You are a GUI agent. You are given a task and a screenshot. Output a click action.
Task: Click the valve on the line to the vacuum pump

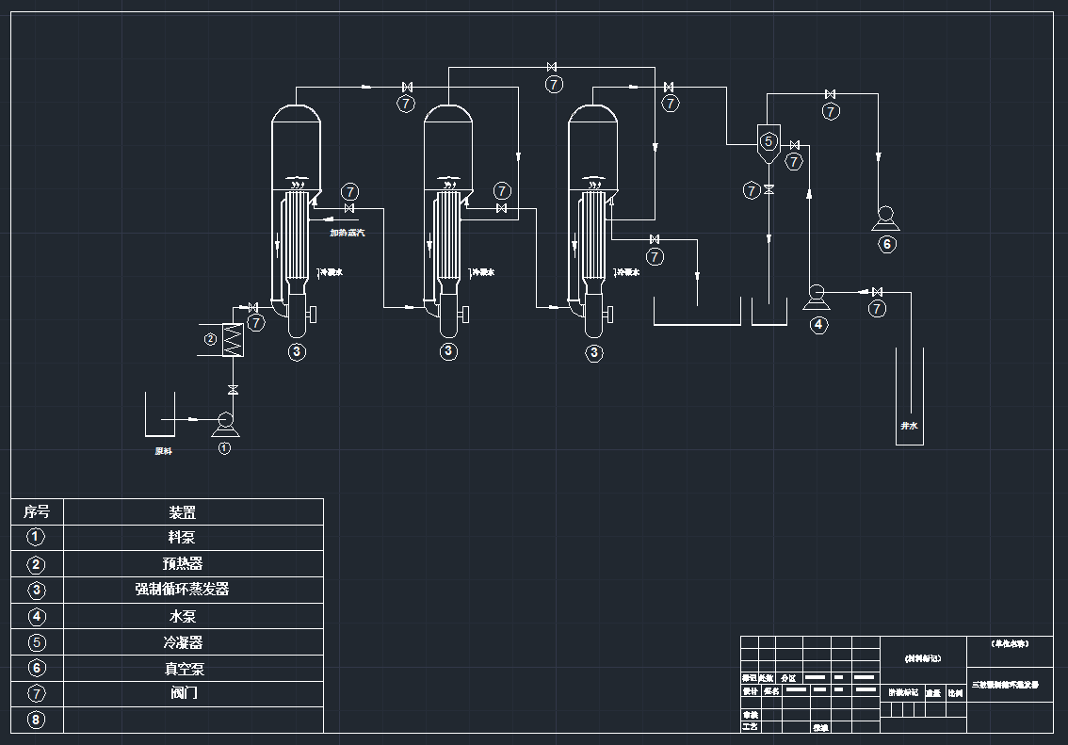831,94
